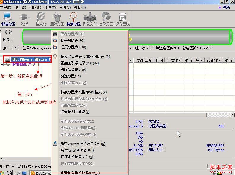
Task: Click the 标识 column header
Action: (x=159, y=61)
